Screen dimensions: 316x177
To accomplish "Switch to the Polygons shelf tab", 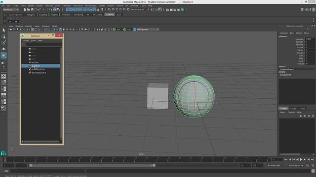I will coord(31,15).
